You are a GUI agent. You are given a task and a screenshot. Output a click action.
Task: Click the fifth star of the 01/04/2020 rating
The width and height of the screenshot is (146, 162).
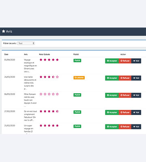click(57, 60)
